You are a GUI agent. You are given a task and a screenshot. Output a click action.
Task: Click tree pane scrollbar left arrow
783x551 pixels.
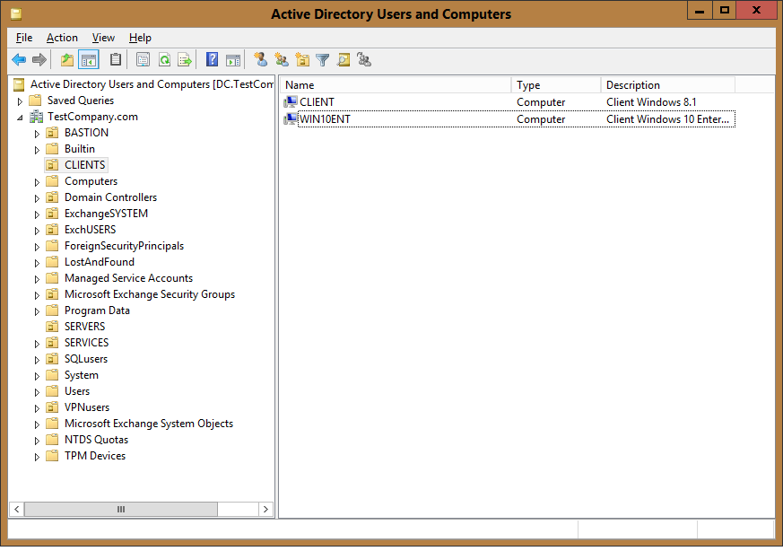click(16, 509)
